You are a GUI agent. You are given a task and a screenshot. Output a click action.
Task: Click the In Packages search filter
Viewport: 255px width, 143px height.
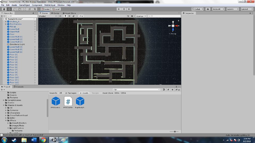[x=71, y=93]
